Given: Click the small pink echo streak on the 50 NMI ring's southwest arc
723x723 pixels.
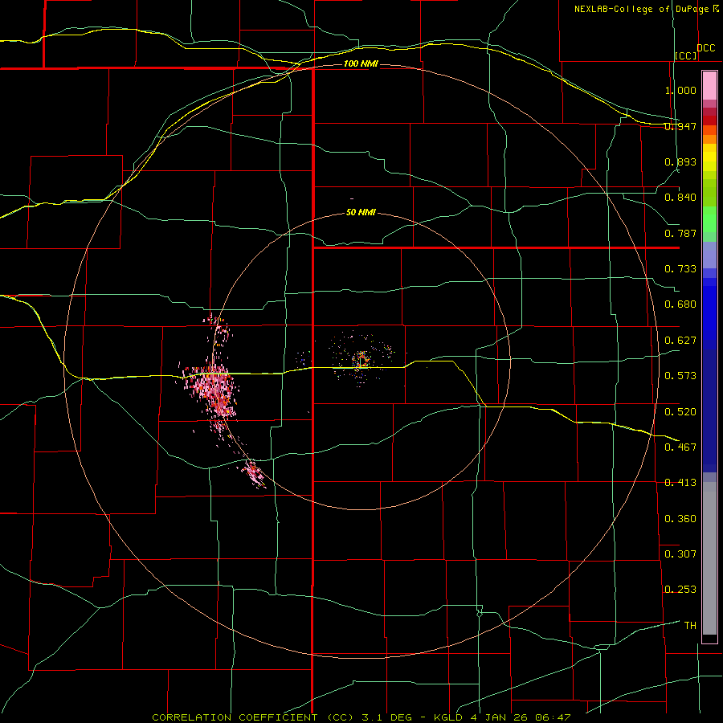Looking at the screenshot, I should coord(254,473).
